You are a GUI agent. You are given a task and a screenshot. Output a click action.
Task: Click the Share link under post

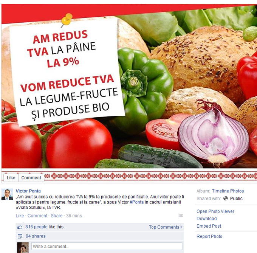pyautogui.click(x=57, y=216)
